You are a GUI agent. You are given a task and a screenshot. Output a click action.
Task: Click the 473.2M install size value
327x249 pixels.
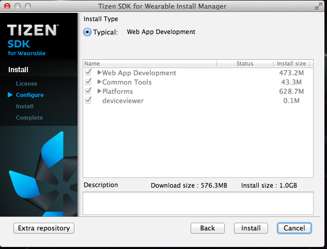[291, 73]
